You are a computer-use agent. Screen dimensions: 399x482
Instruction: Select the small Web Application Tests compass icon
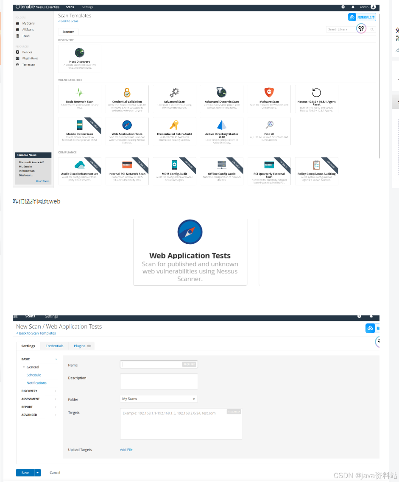(127, 125)
